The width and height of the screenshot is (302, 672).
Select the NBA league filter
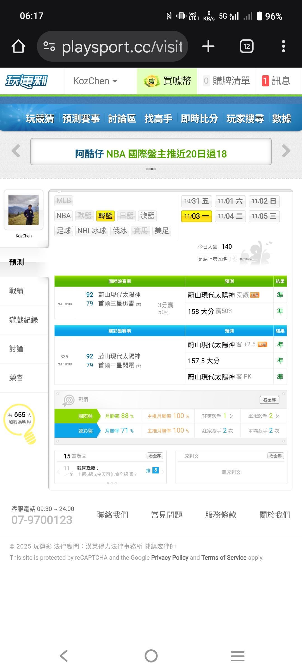(63, 216)
